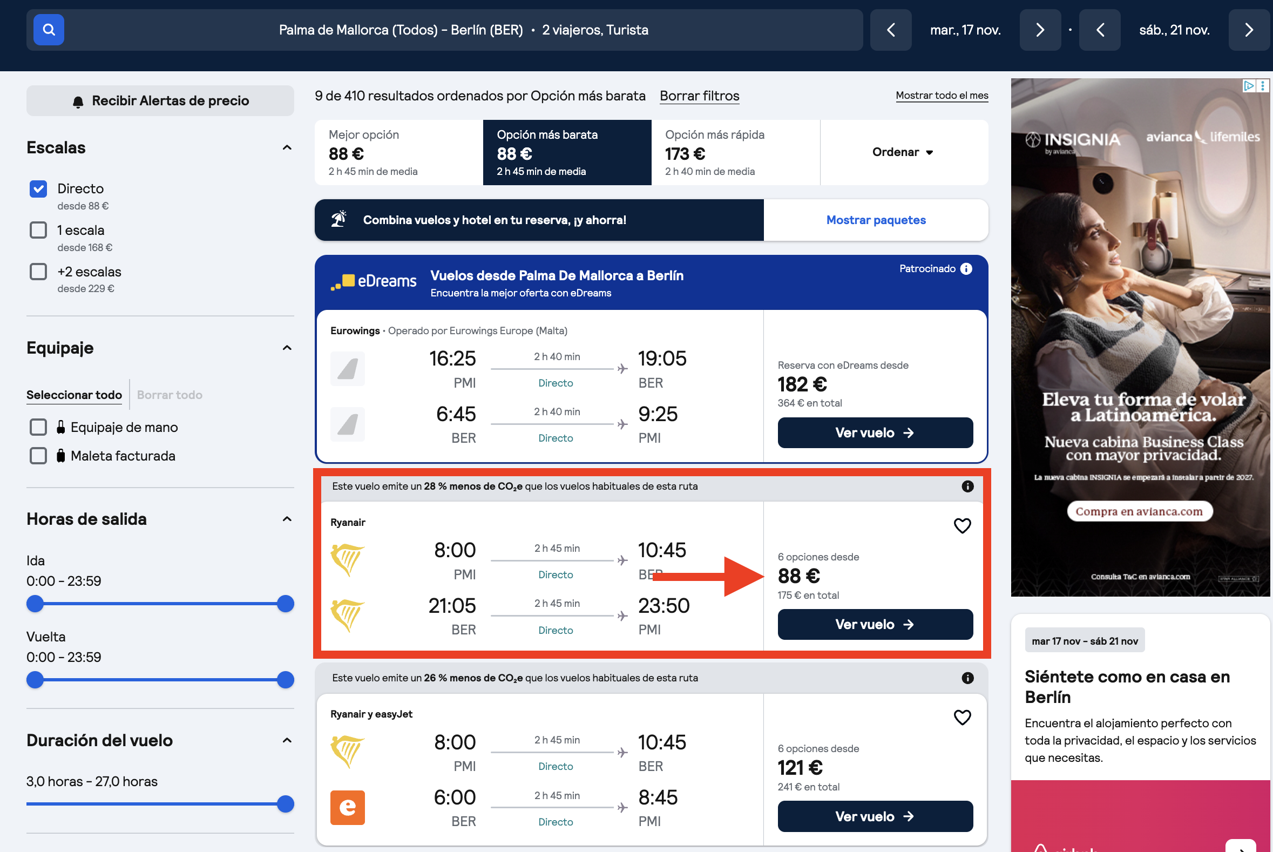Screen dimensions: 1273x852
Task: Click Ver vuelo on eDreams 182 € offer
Action: click(875, 432)
